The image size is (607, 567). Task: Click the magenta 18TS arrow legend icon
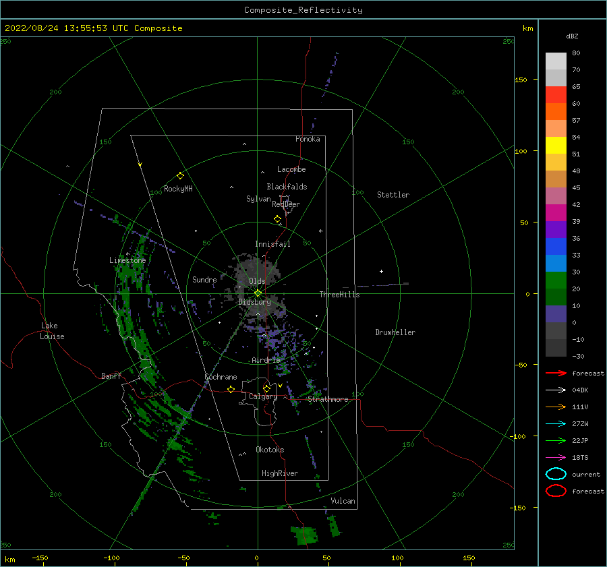click(556, 458)
